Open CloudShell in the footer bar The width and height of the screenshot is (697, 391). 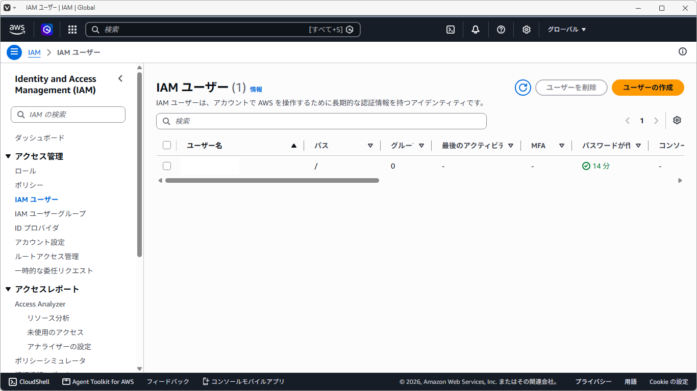tap(29, 382)
